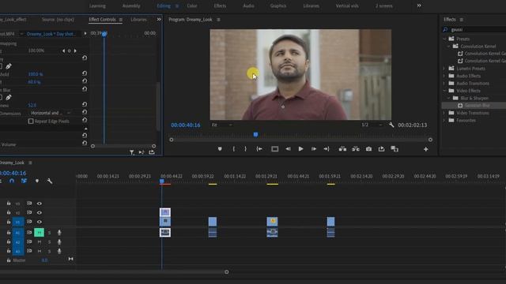The height and width of the screenshot is (284, 506).
Task: Select the Gaussian Blur effect
Action: coord(477,105)
